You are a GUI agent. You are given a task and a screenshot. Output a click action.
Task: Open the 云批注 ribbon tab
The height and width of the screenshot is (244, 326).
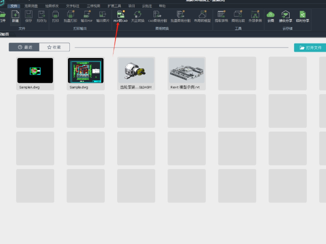pyautogui.click(x=147, y=6)
